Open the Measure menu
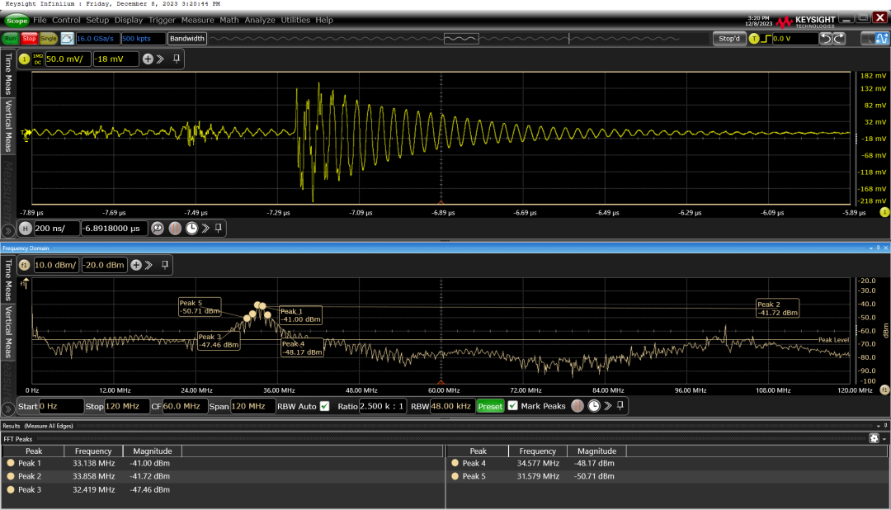Image resolution: width=891 pixels, height=510 pixels. point(198,20)
